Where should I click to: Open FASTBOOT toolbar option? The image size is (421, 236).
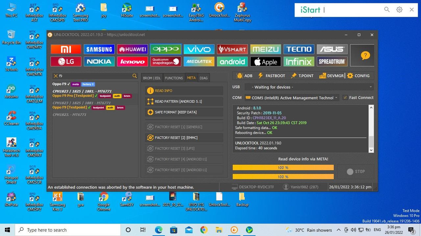[272, 76]
